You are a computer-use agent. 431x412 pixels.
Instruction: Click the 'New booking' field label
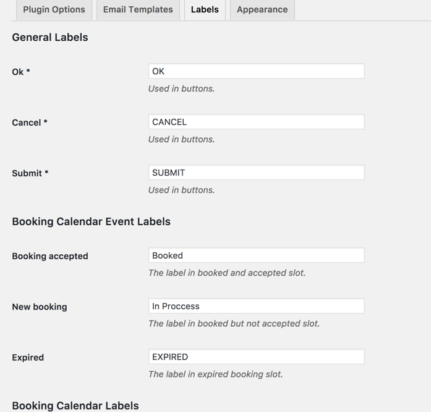tap(40, 307)
